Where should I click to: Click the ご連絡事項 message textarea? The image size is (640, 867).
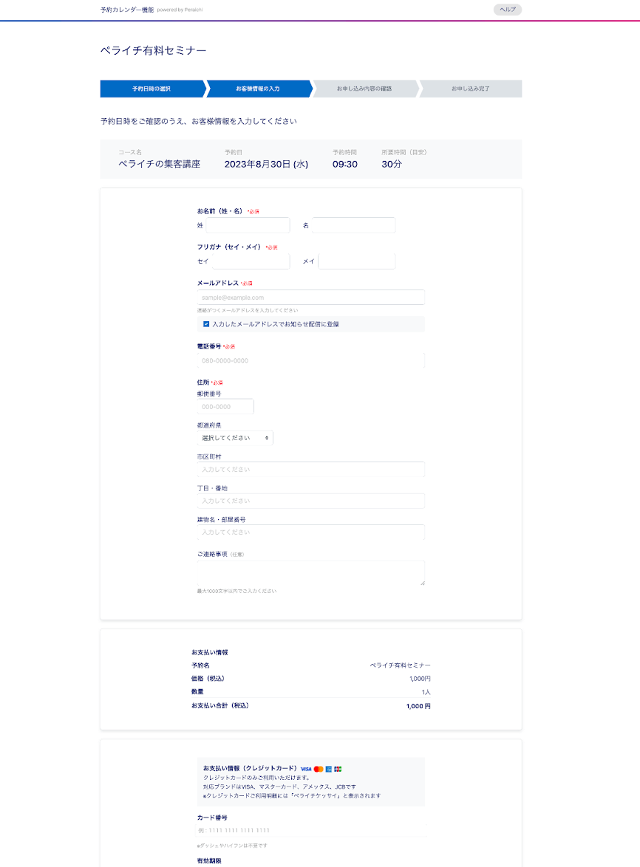pyautogui.click(x=310, y=572)
